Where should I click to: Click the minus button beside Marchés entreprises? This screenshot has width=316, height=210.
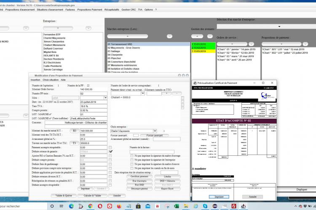coord(169,36)
